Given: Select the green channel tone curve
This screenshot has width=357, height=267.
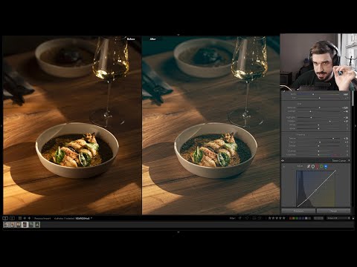Looking at the screenshot, I should point(321,166).
